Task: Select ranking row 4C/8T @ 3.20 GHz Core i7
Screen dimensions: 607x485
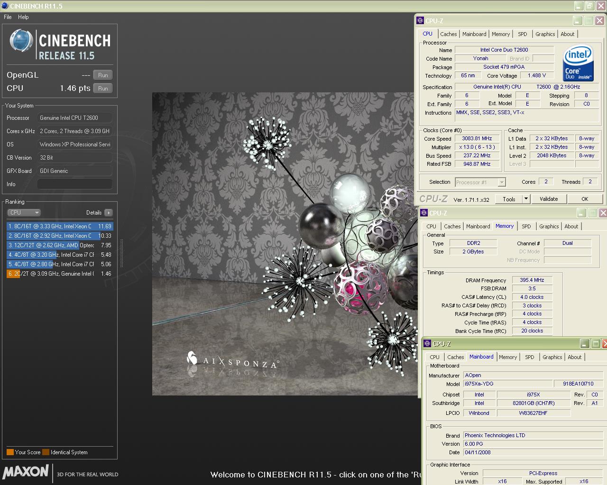Action: (x=60, y=255)
